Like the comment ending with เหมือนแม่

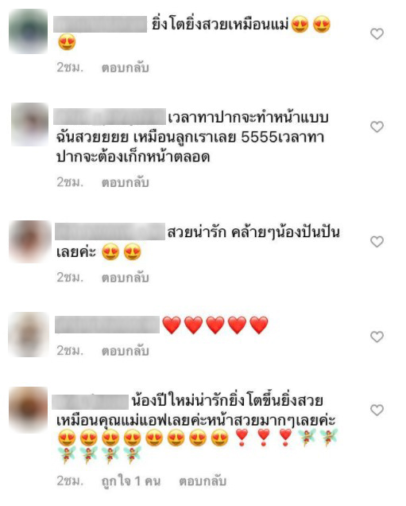[377, 34]
